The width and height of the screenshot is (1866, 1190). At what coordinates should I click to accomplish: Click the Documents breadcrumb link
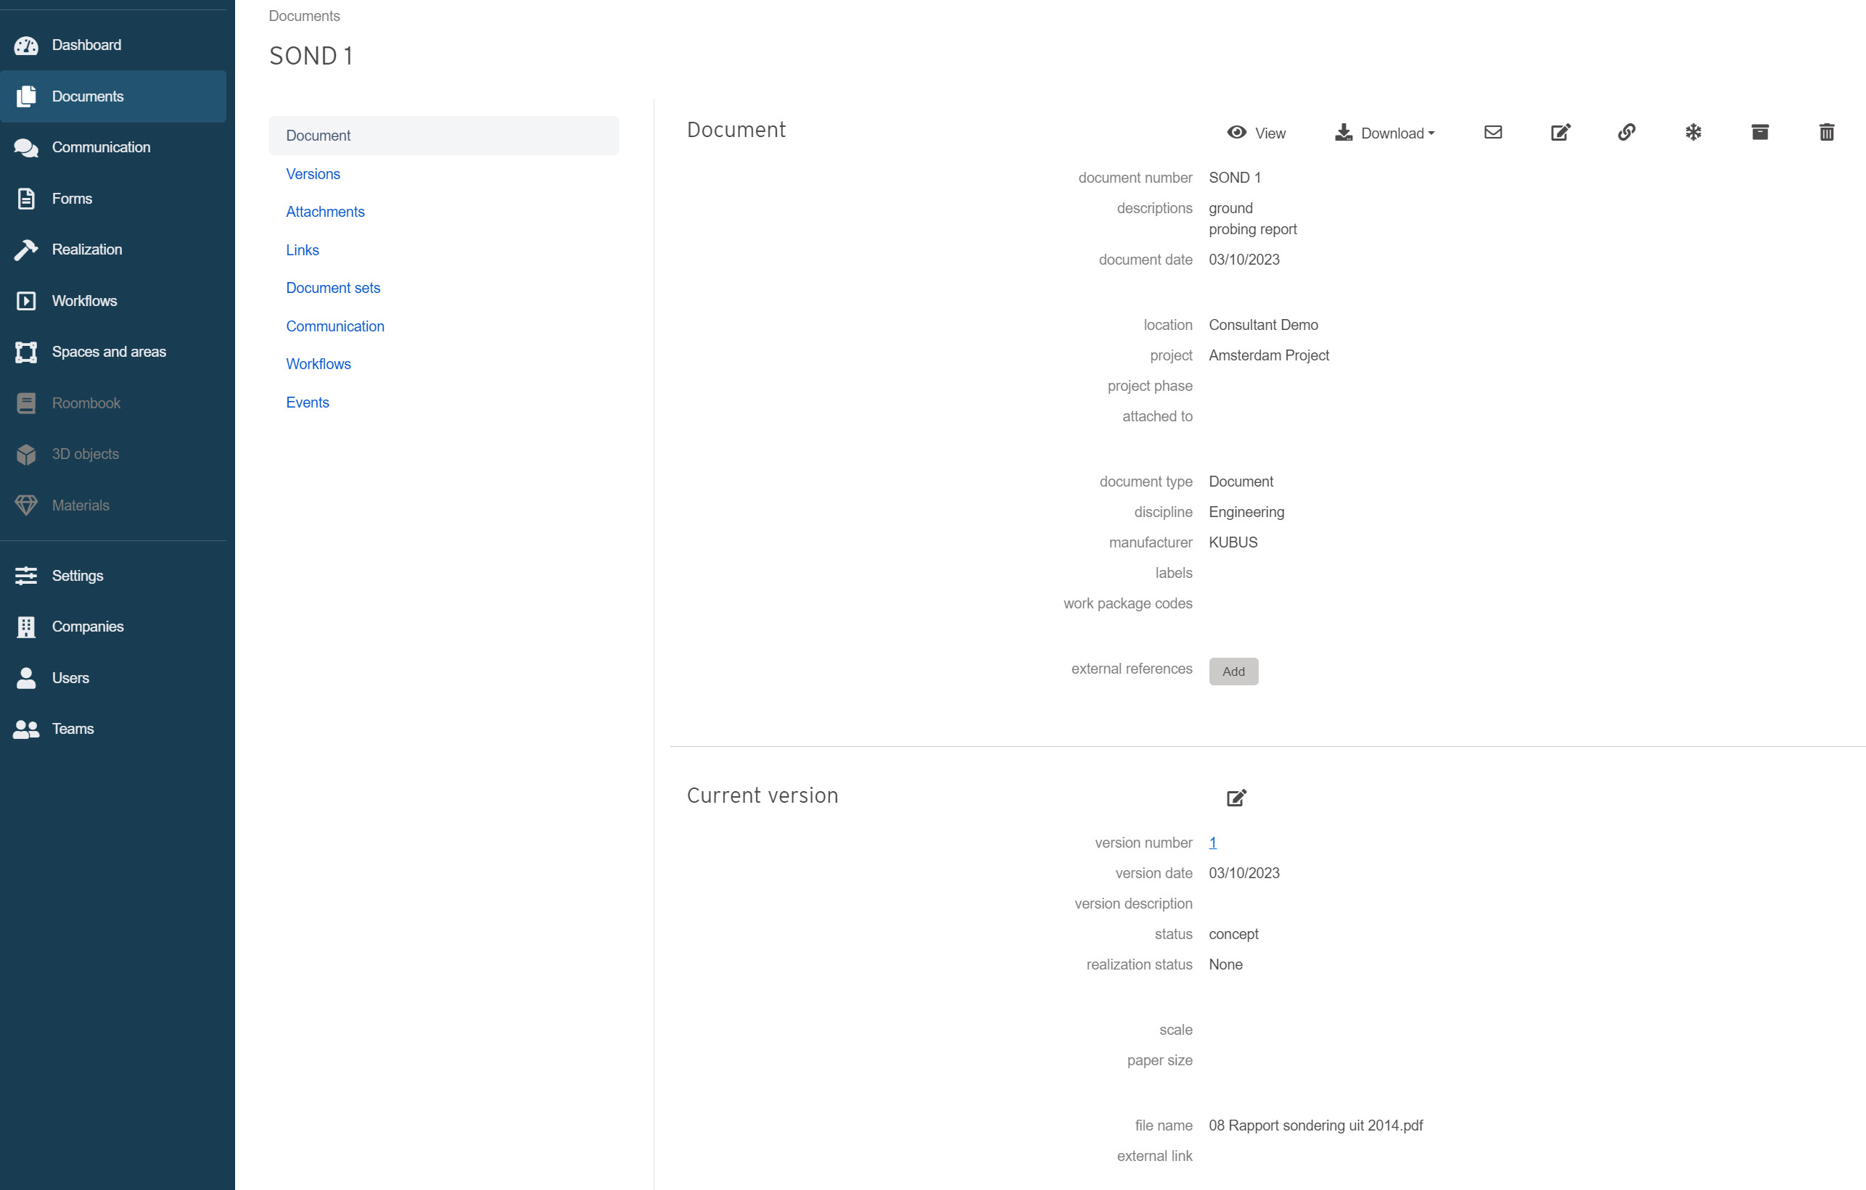(x=304, y=16)
